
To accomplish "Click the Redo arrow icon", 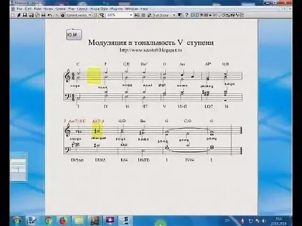I will click(x=56, y=15).
